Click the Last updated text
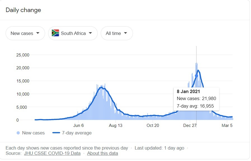The image size is (251, 161). tap(160, 148)
